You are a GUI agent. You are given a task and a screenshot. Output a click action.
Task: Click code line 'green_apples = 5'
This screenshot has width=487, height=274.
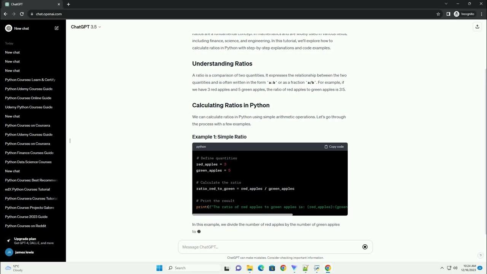point(213,170)
